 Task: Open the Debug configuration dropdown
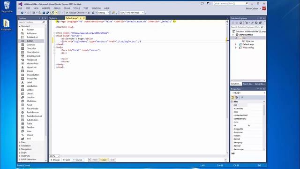click(x=104, y=13)
